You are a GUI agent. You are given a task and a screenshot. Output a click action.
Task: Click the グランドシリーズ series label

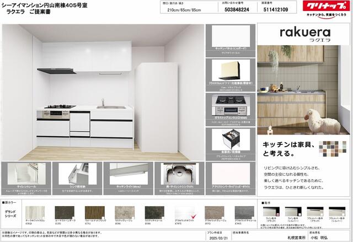(10, 214)
